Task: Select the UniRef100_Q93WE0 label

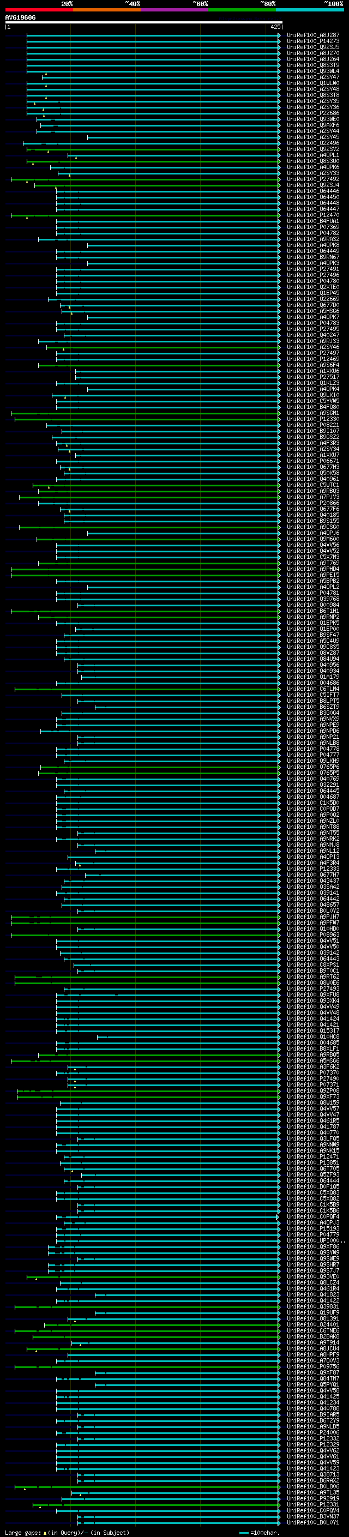Action: tap(312, 119)
